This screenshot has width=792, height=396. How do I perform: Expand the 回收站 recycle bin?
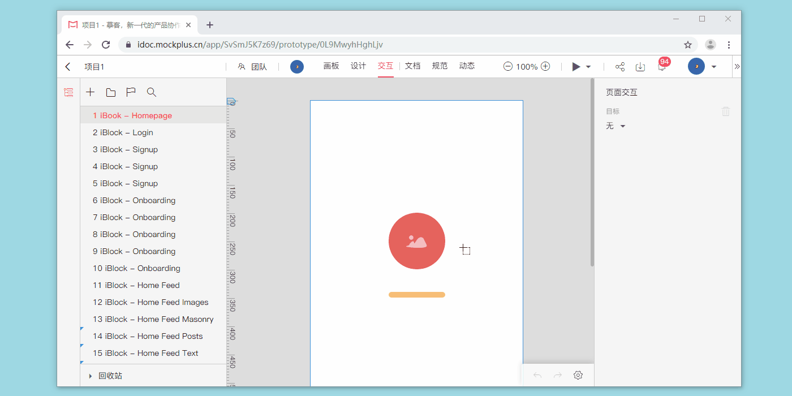pyautogui.click(x=90, y=376)
